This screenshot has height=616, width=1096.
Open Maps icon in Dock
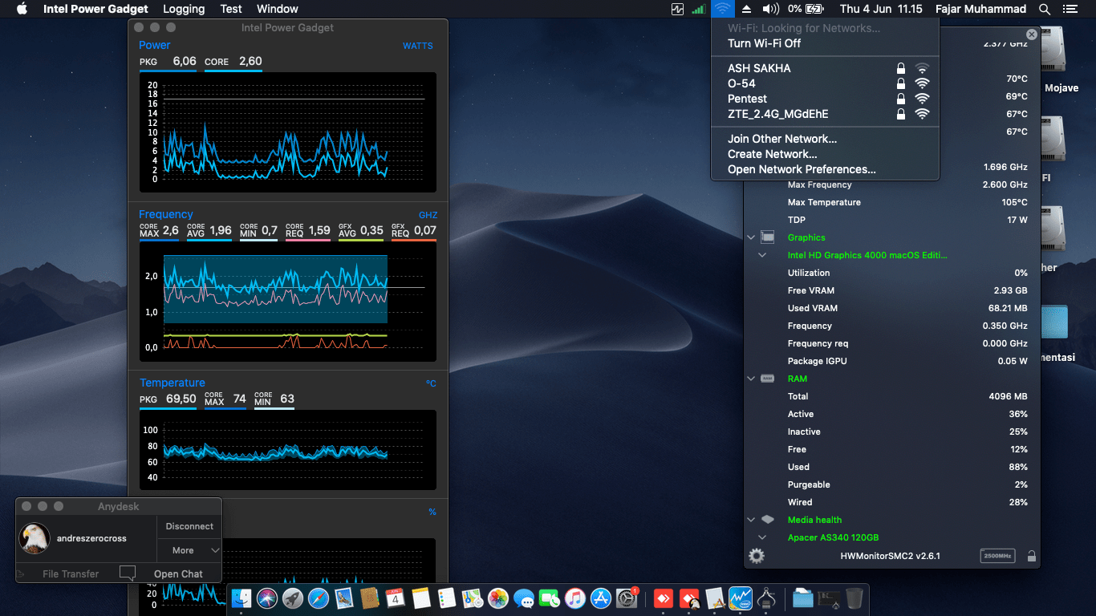pyautogui.click(x=473, y=598)
